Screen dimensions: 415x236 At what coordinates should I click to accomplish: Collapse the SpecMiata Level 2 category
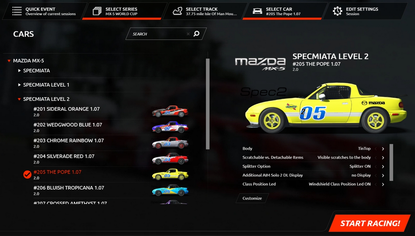pos(19,99)
